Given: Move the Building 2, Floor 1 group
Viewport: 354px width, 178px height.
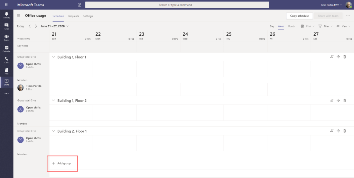Looking at the screenshot, I should (x=338, y=131).
